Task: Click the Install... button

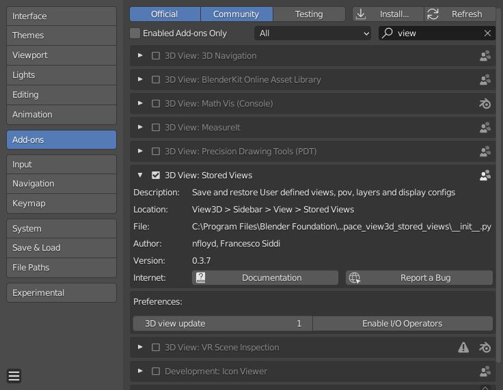Action: [388, 14]
